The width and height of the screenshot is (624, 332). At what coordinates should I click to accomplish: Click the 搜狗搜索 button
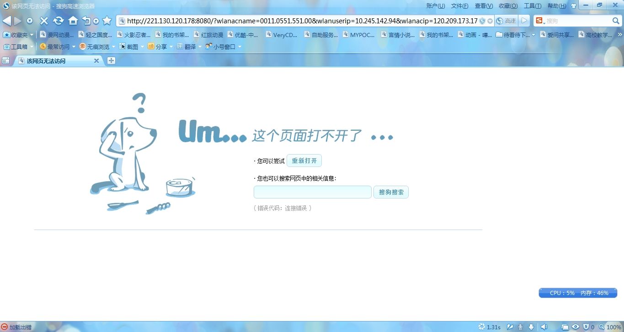(x=391, y=192)
